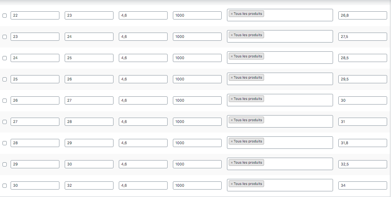The image size is (391, 197).
Task: Open product selector in row with price 34
Action: point(280,185)
